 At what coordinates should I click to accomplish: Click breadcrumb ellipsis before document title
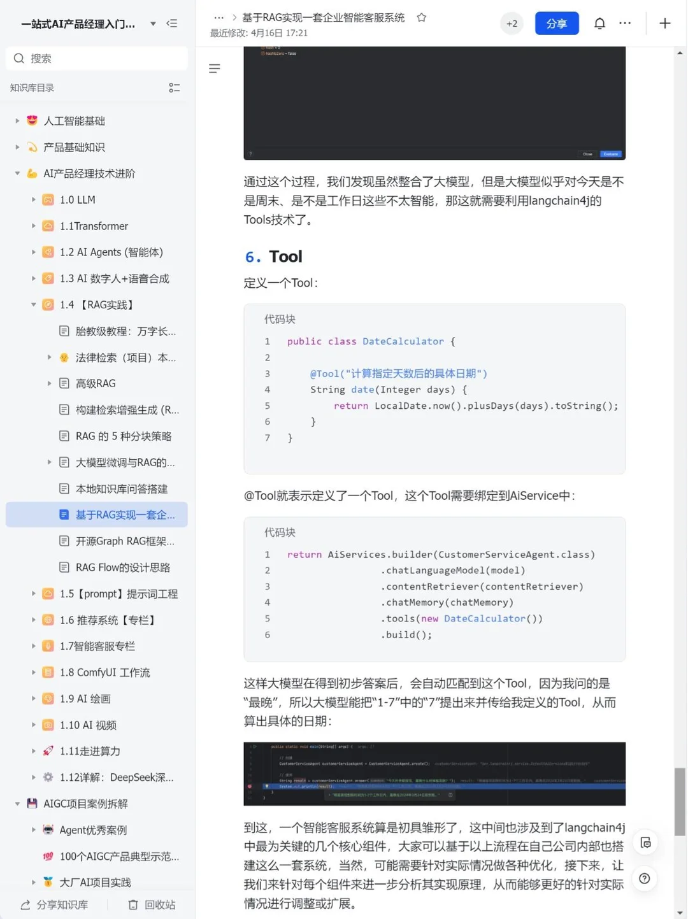[219, 18]
